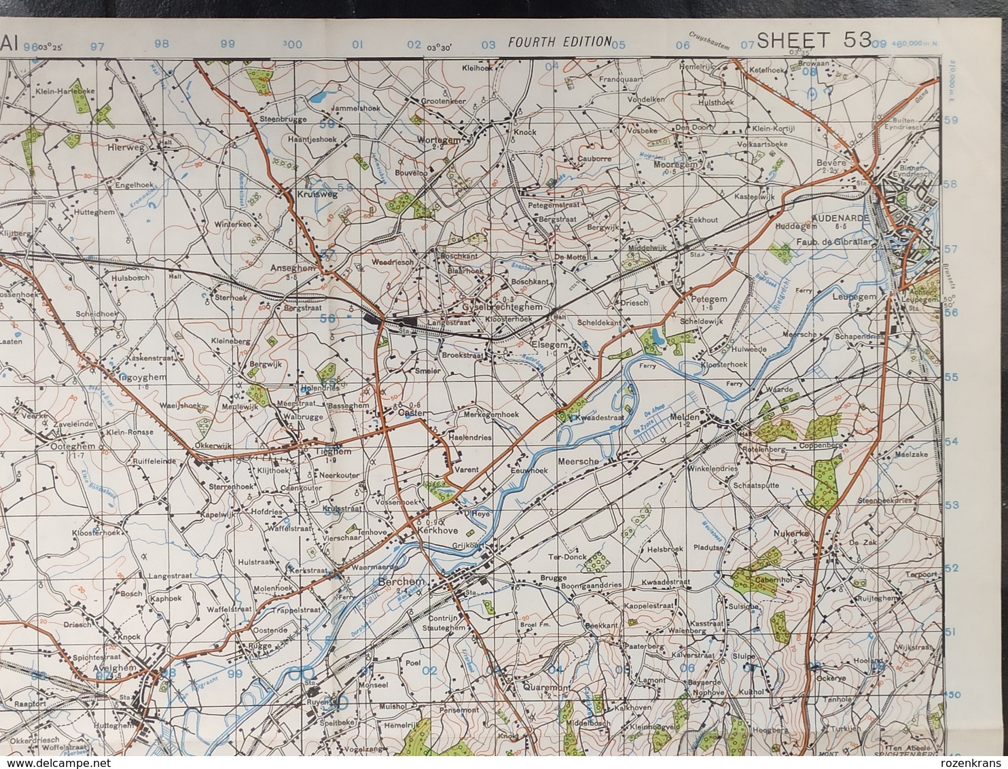Screen dimensions: 1008x769
Task: Click the Berchem place name
Action: (402, 582)
